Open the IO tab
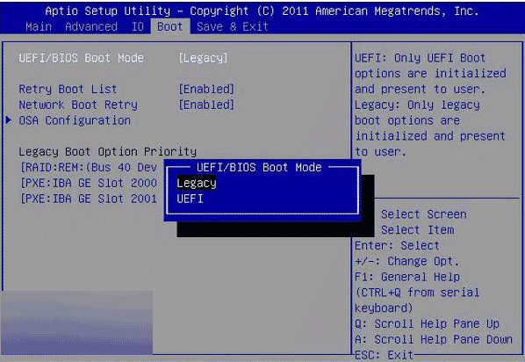 click(138, 26)
